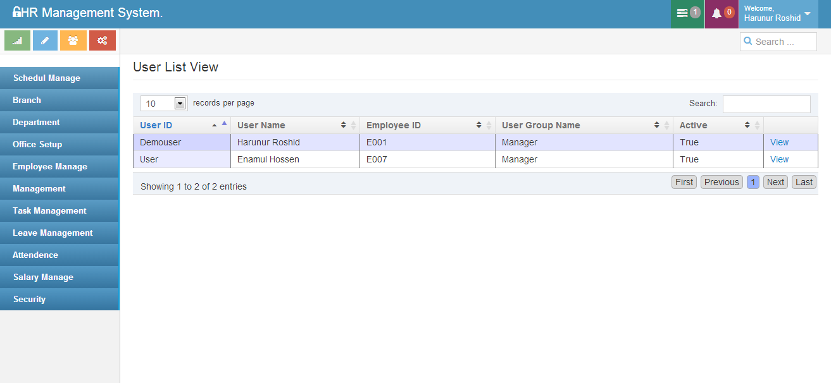
Task: Click the orange users group shortcut icon
Action: [x=73, y=40]
